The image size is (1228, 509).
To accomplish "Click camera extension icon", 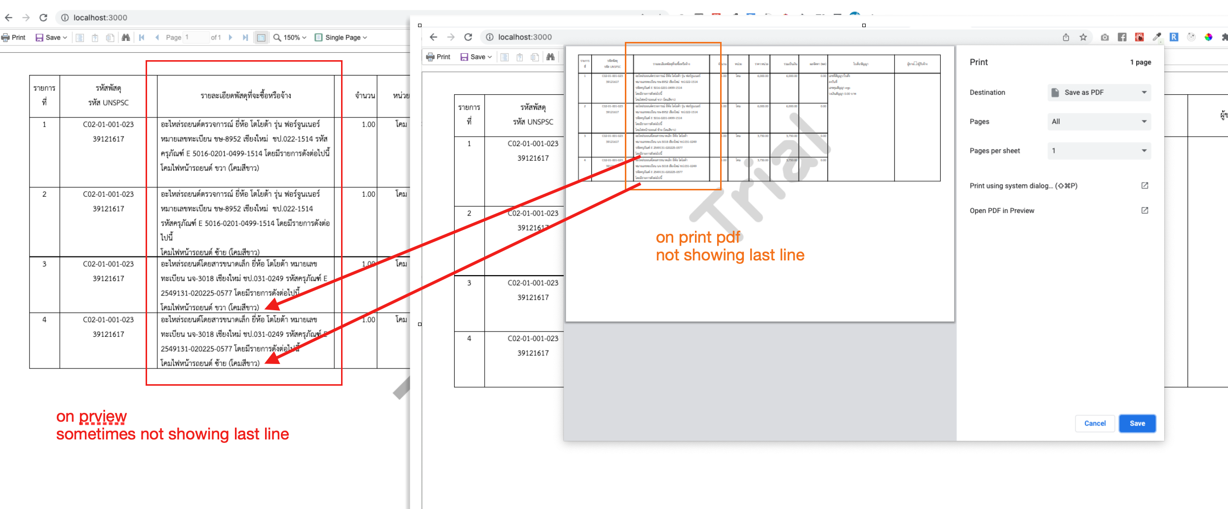I will (1105, 37).
